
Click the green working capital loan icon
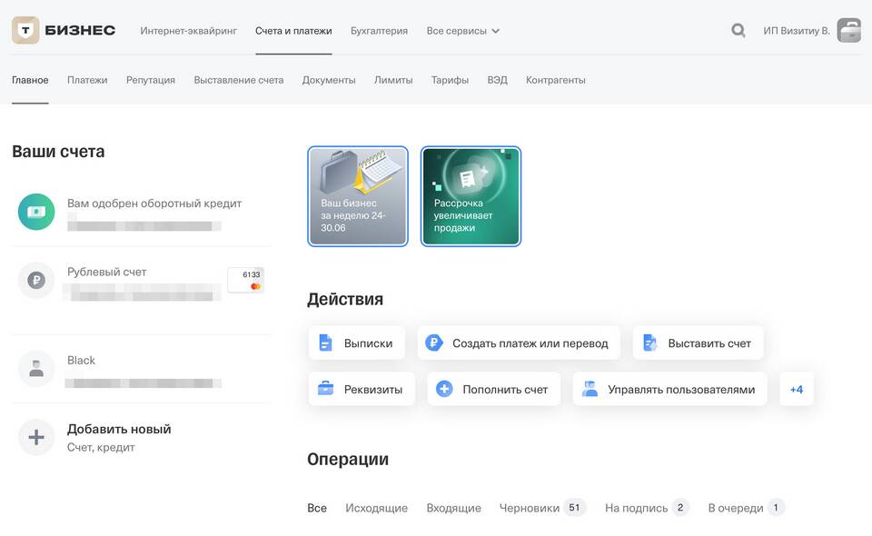tap(36, 212)
